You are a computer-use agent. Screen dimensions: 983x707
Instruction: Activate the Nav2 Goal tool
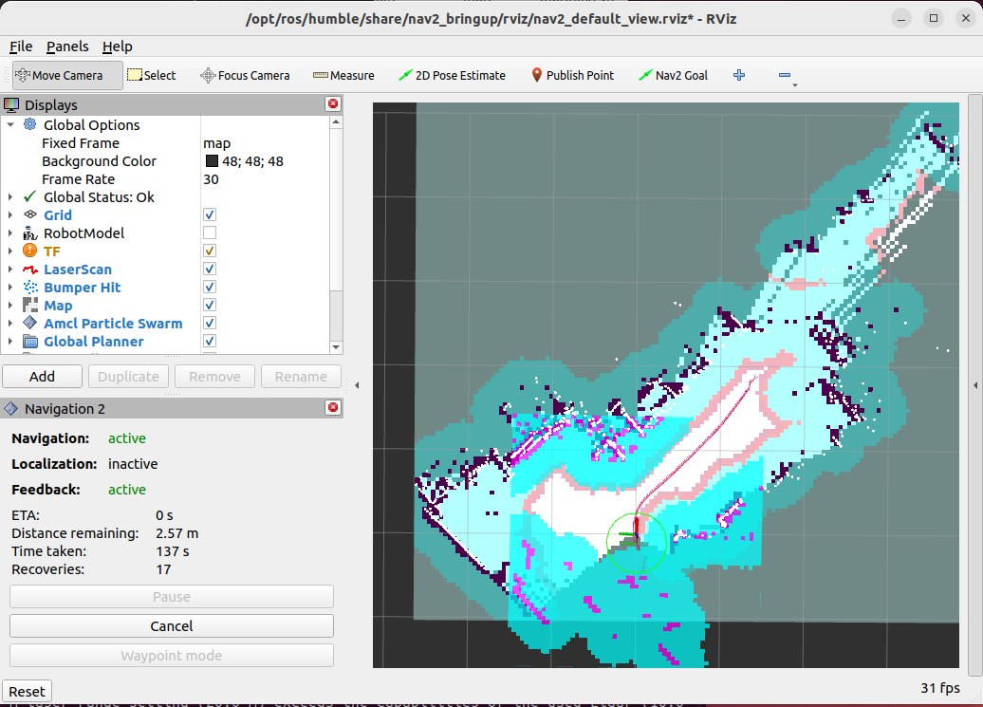[x=673, y=75]
